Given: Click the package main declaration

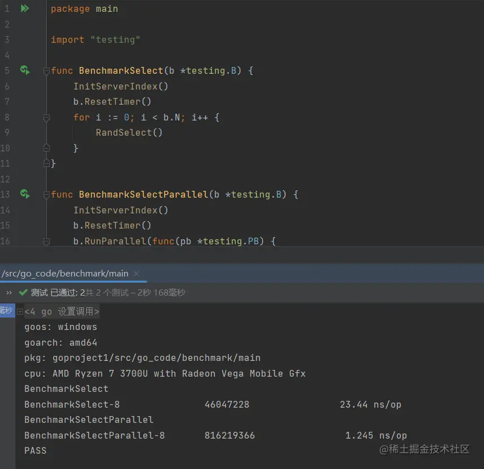Looking at the screenshot, I should tap(85, 8).
